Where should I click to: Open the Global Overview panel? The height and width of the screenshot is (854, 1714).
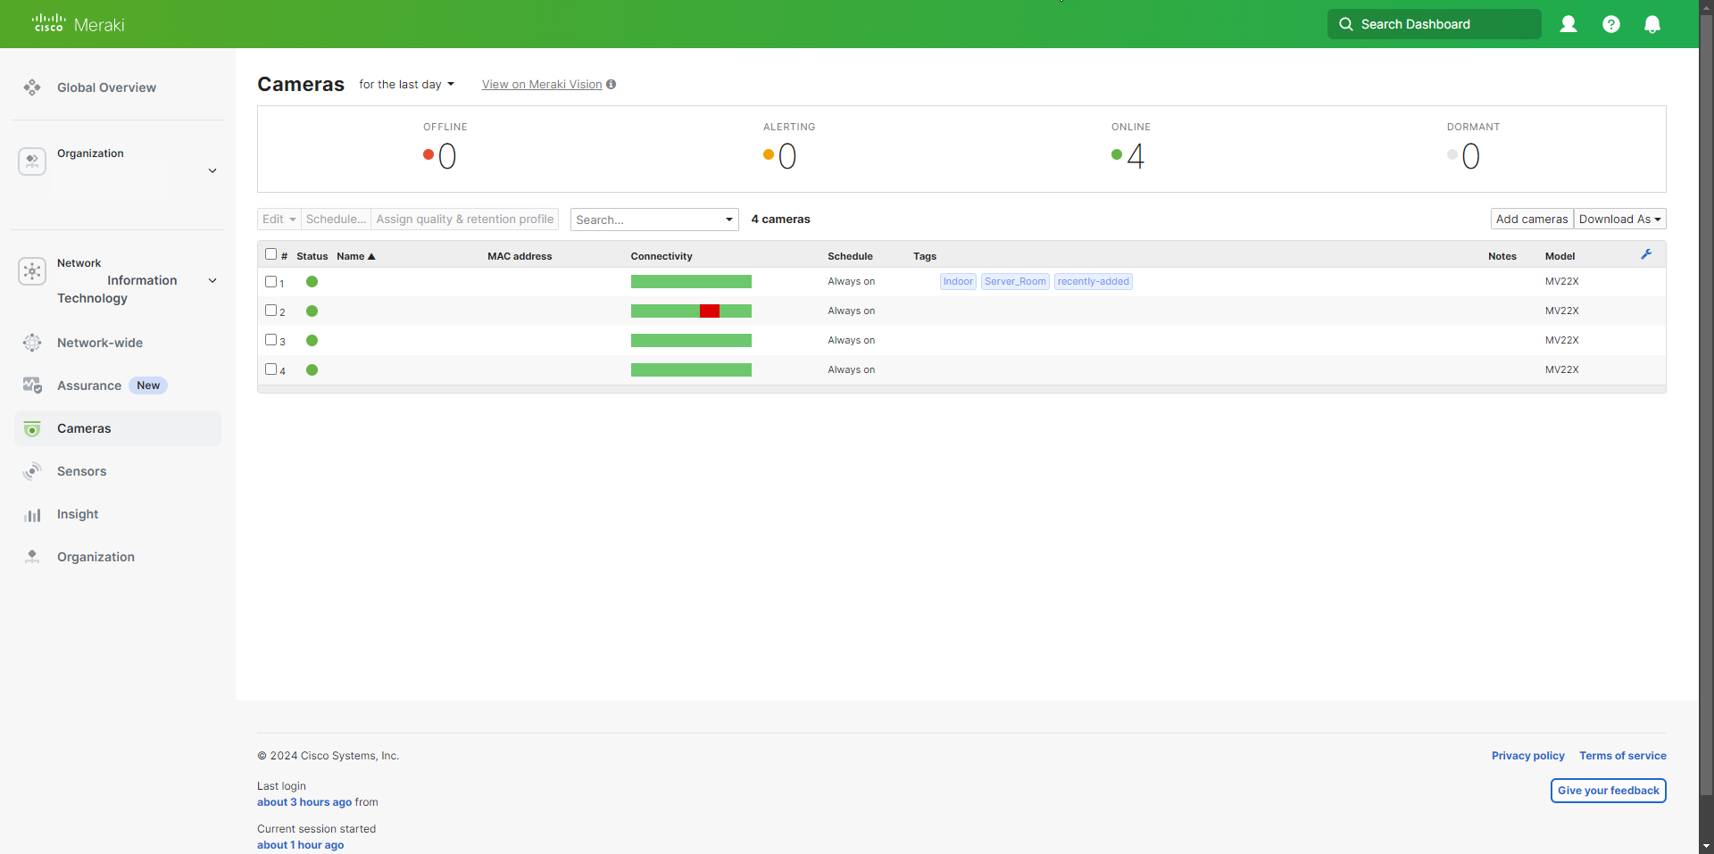click(x=106, y=87)
